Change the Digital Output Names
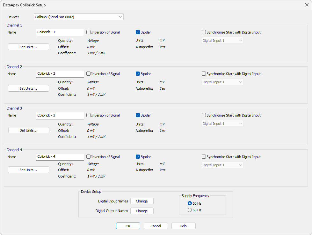The width and height of the screenshot is (312, 235). point(142,211)
